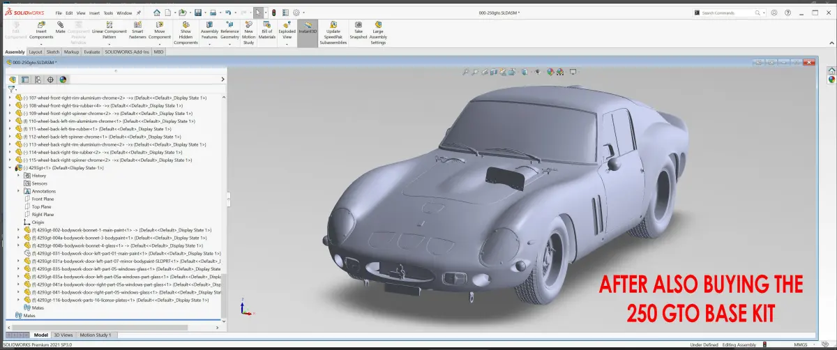Click the Save icon

198,13
